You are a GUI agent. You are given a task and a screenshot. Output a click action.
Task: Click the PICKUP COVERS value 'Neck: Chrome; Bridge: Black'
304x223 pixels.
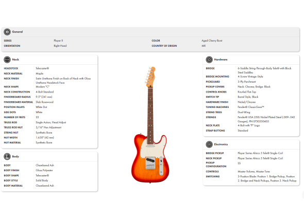click(254, 87)
